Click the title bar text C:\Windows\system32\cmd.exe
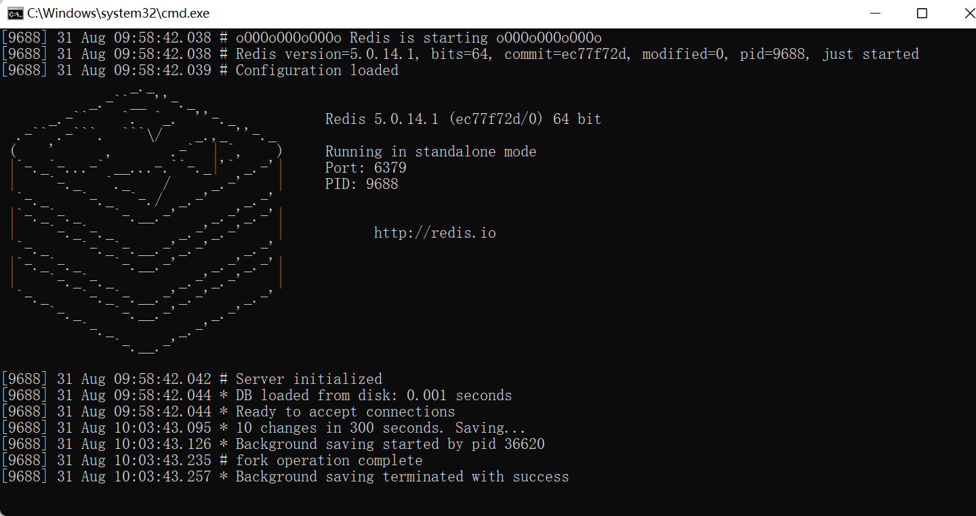Image resolution: width=976 pixels, height=516 pixels. tap(119, 13)
